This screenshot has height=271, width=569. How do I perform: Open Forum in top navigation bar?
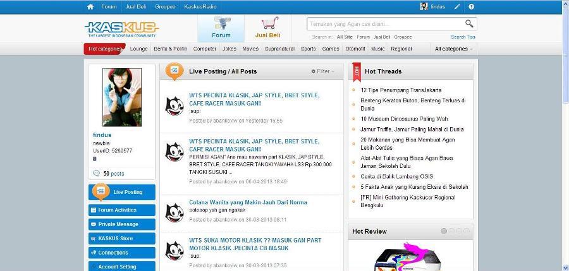coord(109,6)
